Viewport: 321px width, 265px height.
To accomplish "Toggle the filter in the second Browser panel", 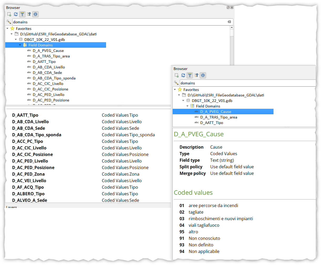I will [190, 75].
